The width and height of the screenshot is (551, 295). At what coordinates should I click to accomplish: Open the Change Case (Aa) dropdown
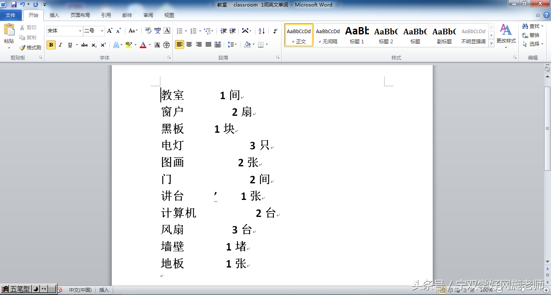pyautogui.click(x=133, y=31)
